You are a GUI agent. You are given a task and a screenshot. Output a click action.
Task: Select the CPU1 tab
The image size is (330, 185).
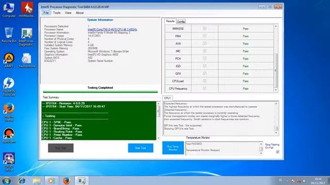pyautogui.click(x=168, y=98)
